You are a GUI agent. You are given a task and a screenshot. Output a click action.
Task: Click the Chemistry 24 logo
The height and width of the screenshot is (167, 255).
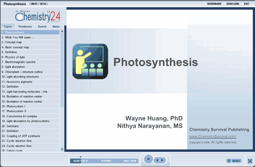35,16
